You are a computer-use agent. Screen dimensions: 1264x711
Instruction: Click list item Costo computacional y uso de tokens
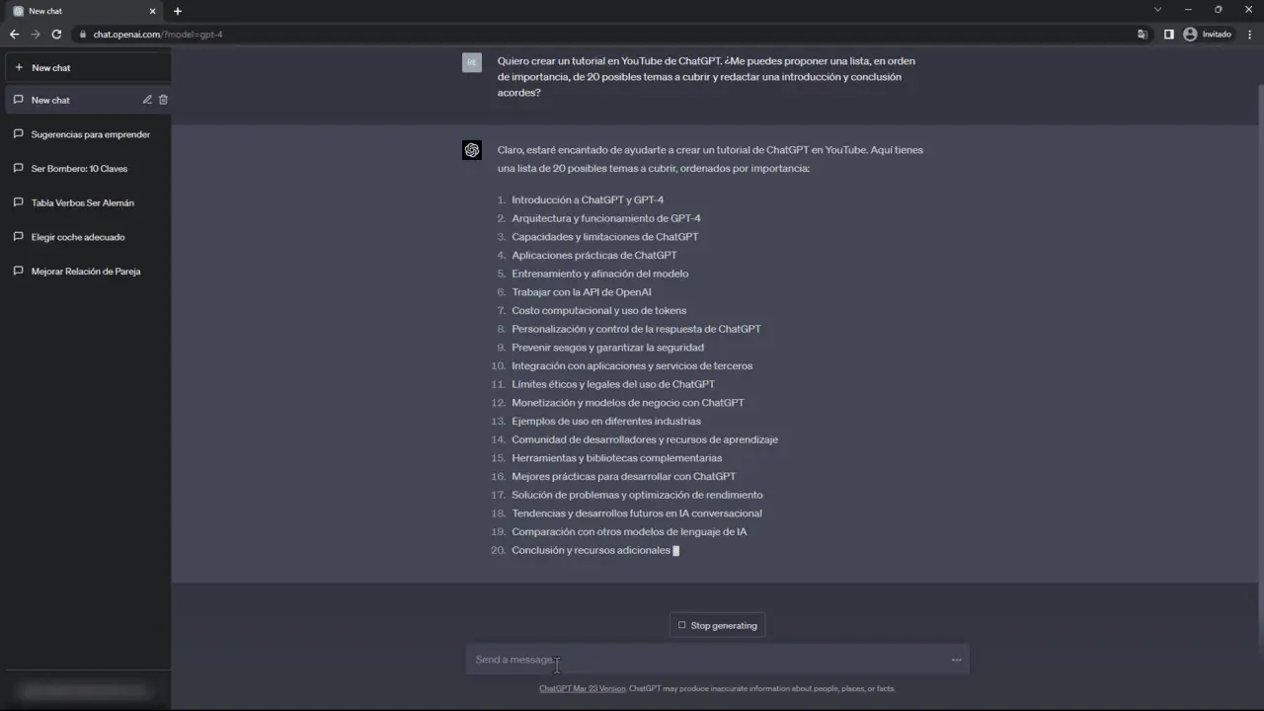pyautogui.click(x=598, y=310)
